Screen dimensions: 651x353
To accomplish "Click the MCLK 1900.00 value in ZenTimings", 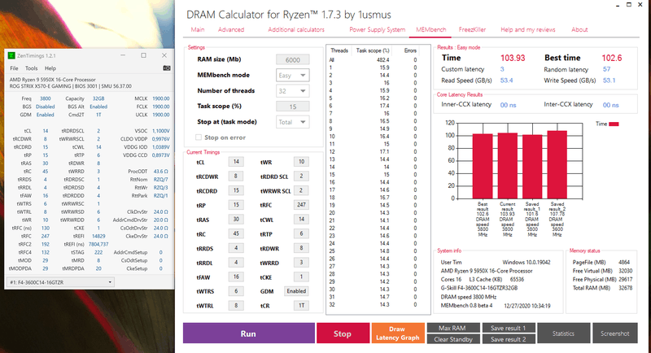I will (x=160, y=98).
